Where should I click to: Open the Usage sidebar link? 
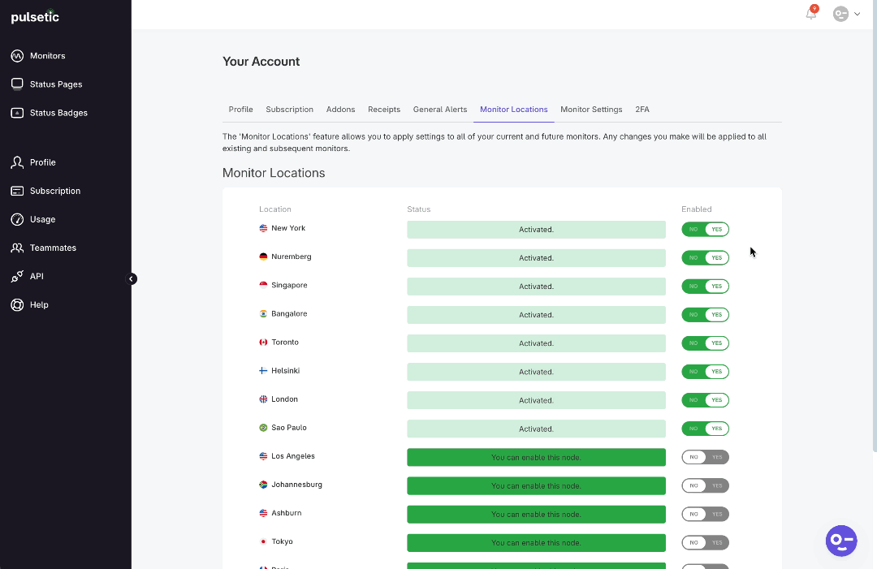click(x=42, y=220)
